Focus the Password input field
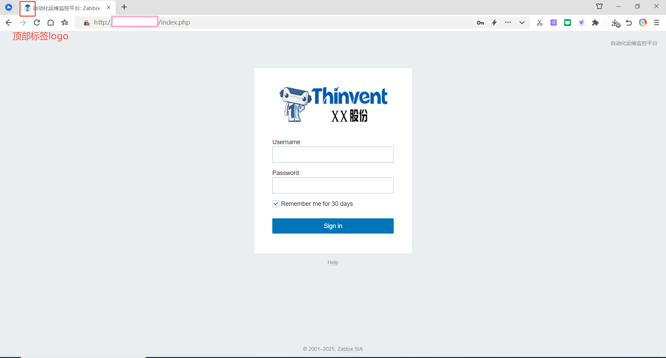 click(x=333, y=185)
